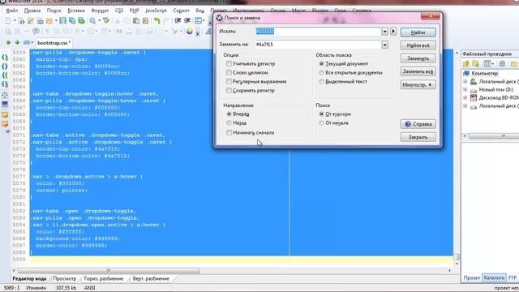This screenshot has height=292, width=519.
Task: Click the fourth braces sidebar icon with red dot
Action: (5, 84)
